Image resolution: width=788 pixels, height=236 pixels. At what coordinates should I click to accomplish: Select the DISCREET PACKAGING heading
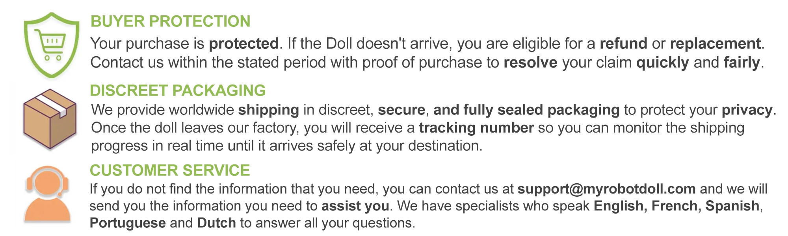(177, 90)
